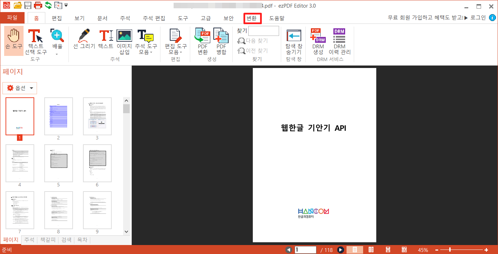Expand the 배율 dropdown arrow
This screenshot has width=498, height=254.
pos(57,53)
